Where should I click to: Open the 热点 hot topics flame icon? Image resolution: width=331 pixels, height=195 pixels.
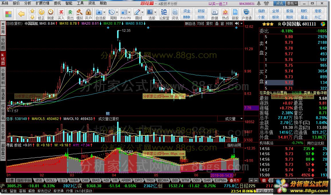(225, 14)
